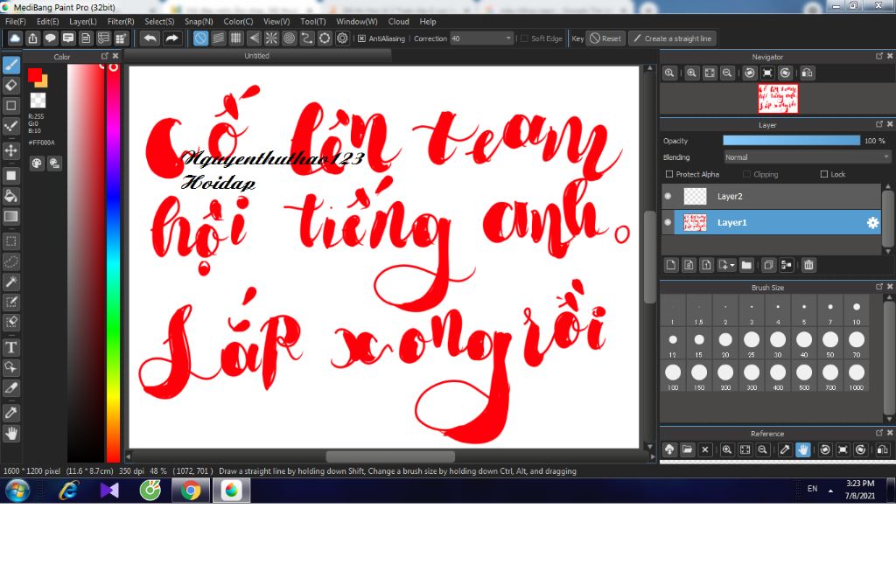Image resolution: width=896 pixels, height=578 pixels.
Task: Flip view in Navigator panel
Action: [x=807, y=73]
